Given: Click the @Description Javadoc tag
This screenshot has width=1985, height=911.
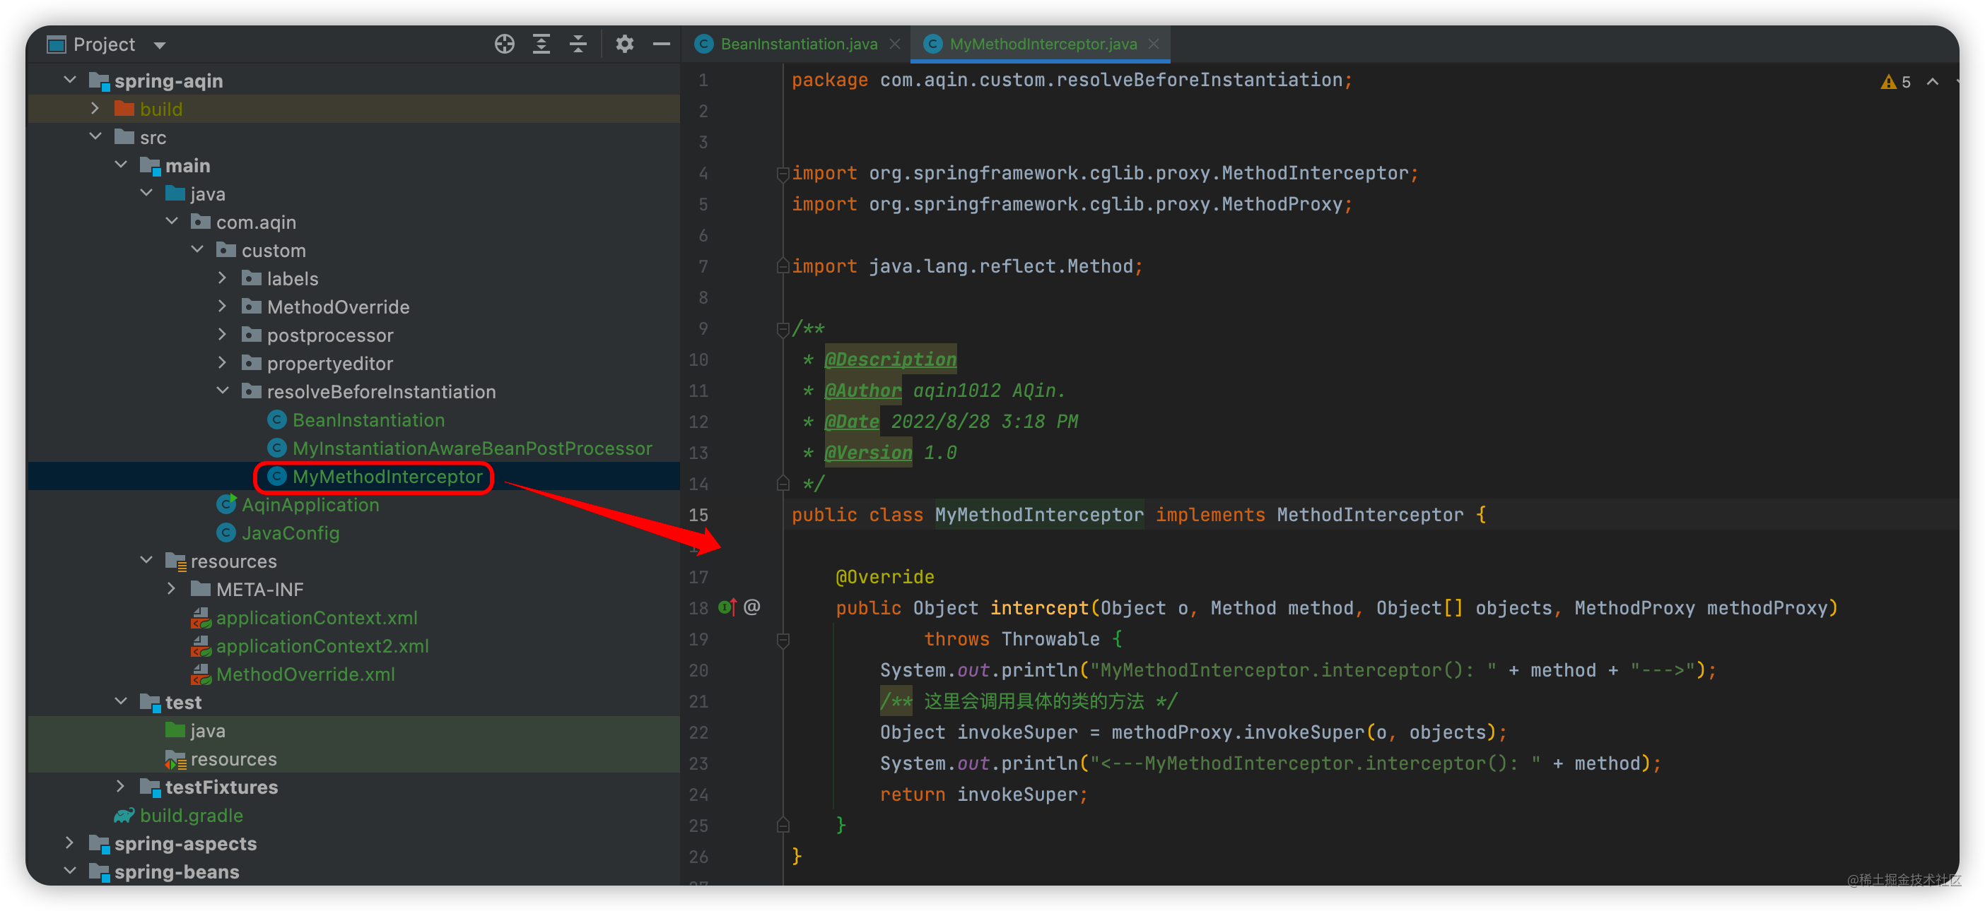Looking at the screenshot, I should click(x=890, y=359).
